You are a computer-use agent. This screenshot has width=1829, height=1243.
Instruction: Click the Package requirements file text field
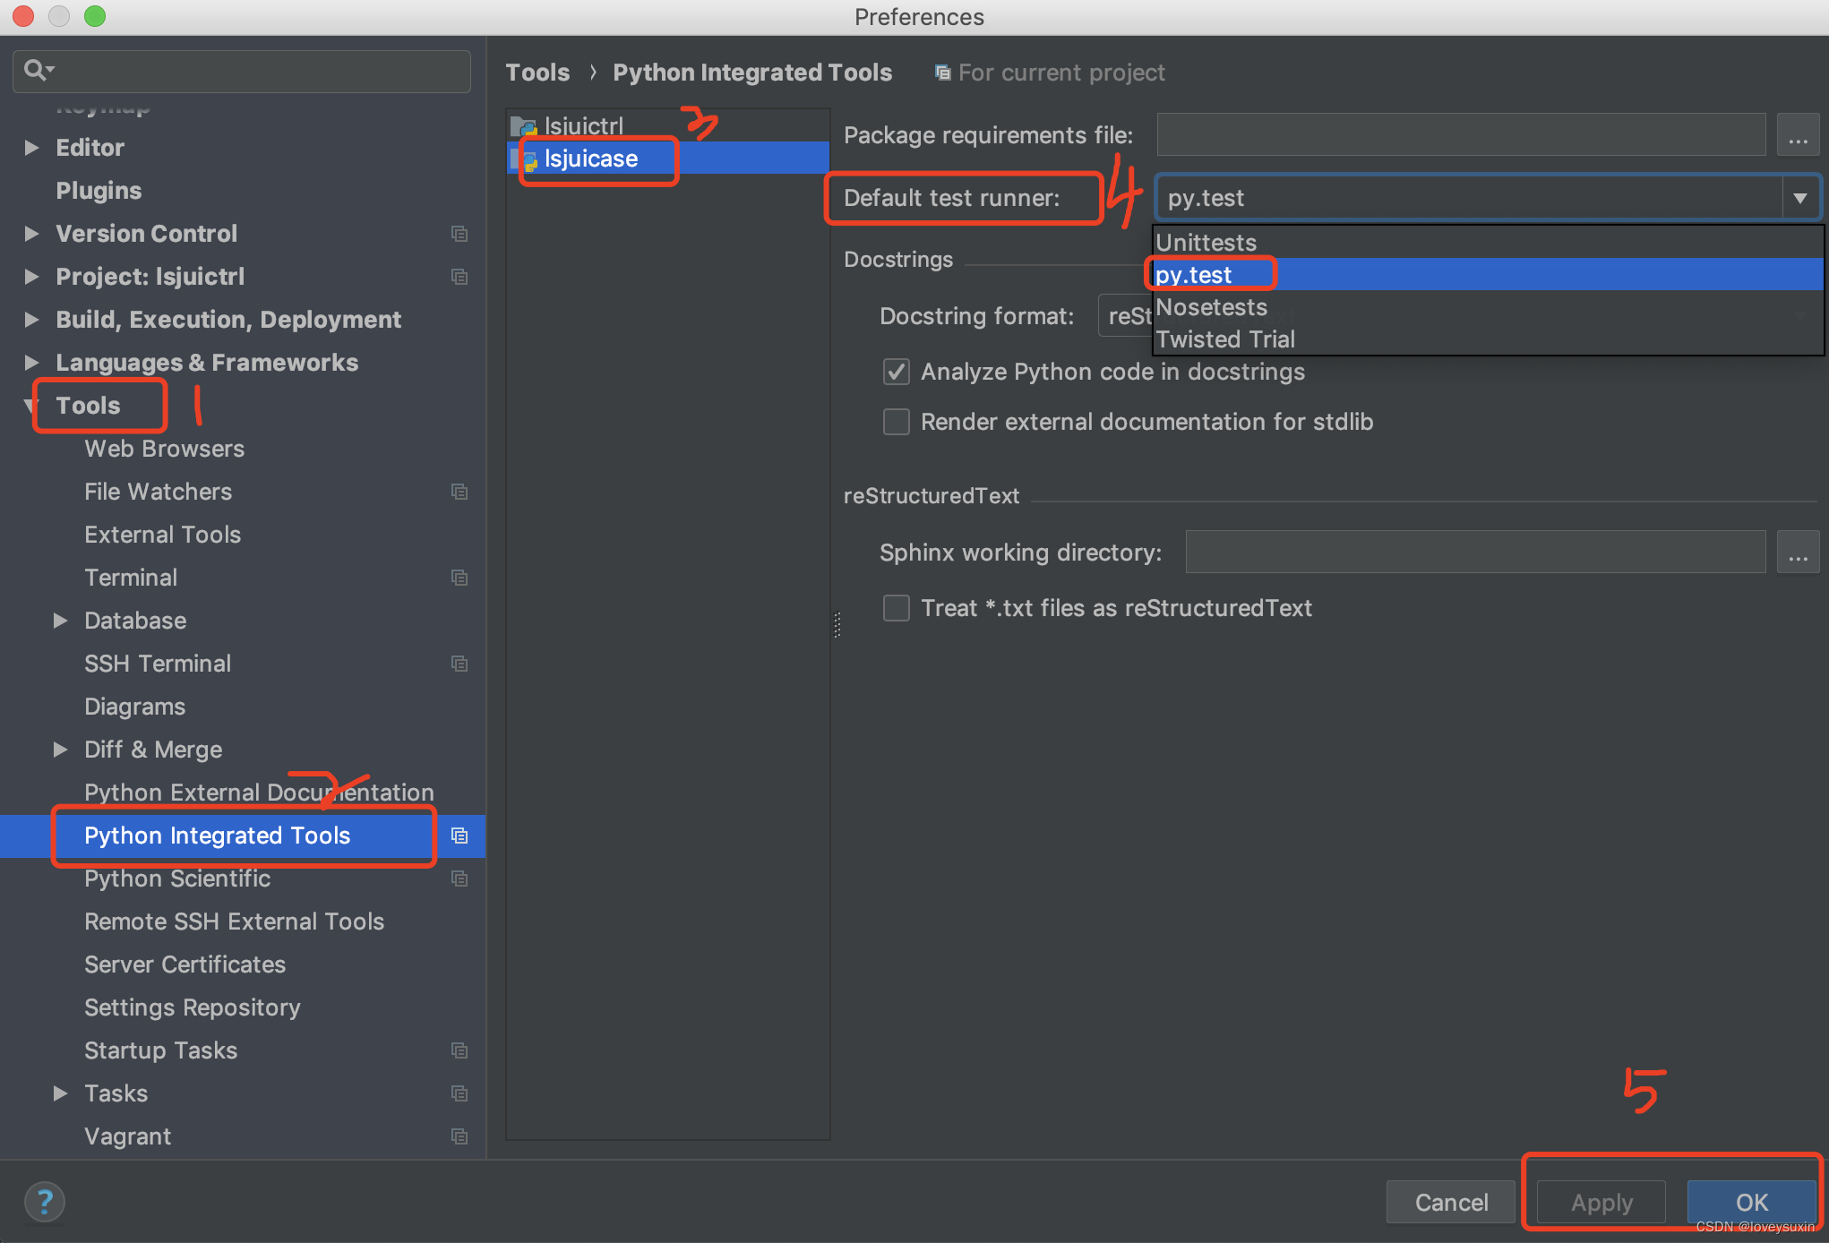pos(1460,135)
